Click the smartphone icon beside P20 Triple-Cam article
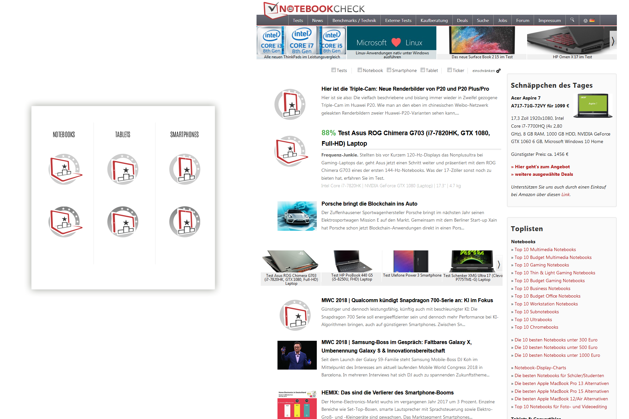The height and width of the screenshot is (419, 629). coord(290,104)
